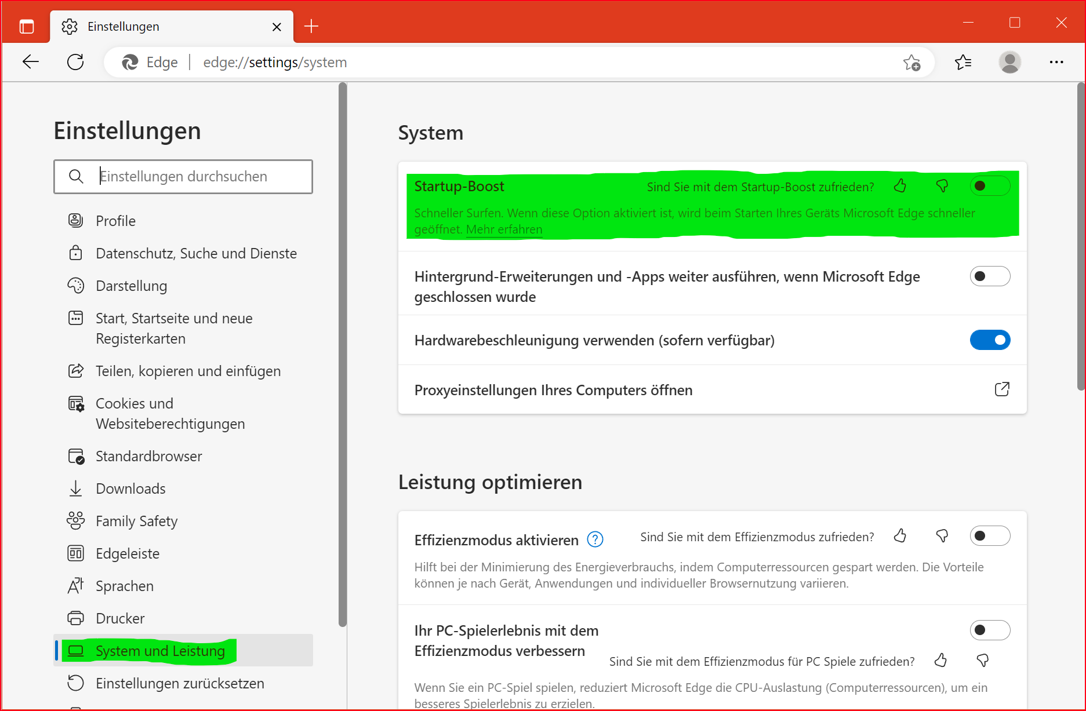The height and width of the screenshot is (711, 1086).
Task: Click the sidebar navigation scrollbar
Action: click(343, 355)
